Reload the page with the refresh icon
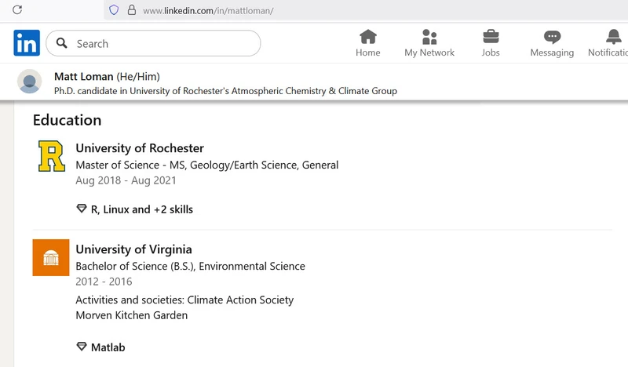The image size is (628, 367). pos(17,10)
